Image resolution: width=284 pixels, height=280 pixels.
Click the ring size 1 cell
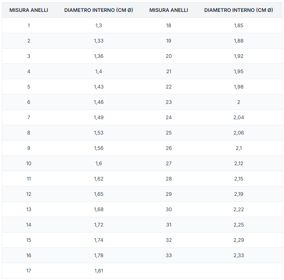29,25
